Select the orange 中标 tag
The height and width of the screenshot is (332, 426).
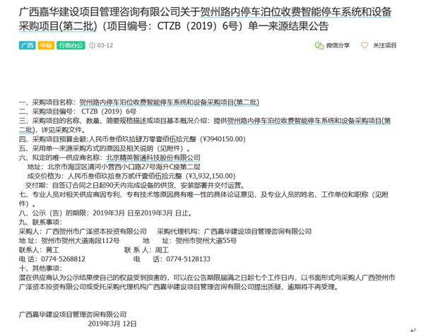coord(46,45)
